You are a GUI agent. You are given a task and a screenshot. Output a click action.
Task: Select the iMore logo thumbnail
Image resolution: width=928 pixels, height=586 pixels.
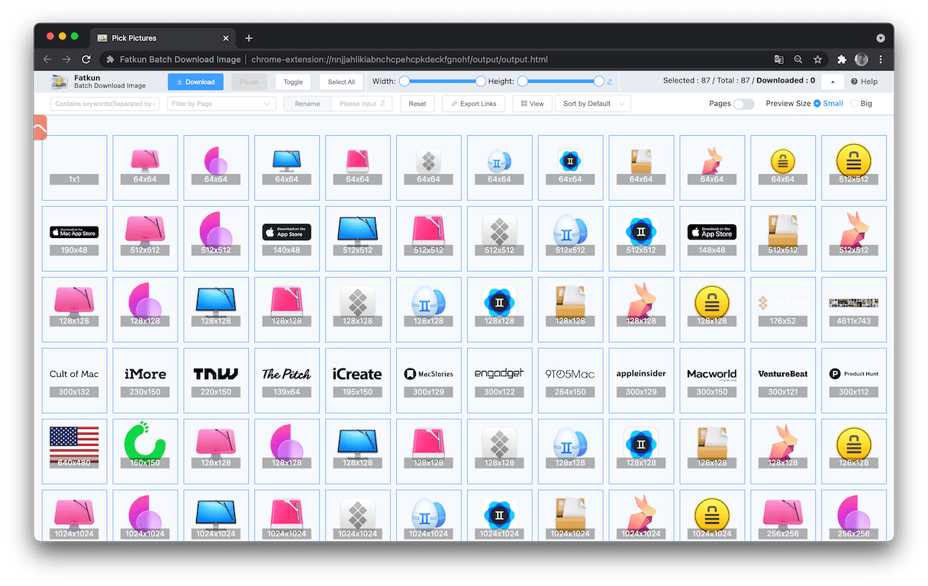[x=145, y=381]
